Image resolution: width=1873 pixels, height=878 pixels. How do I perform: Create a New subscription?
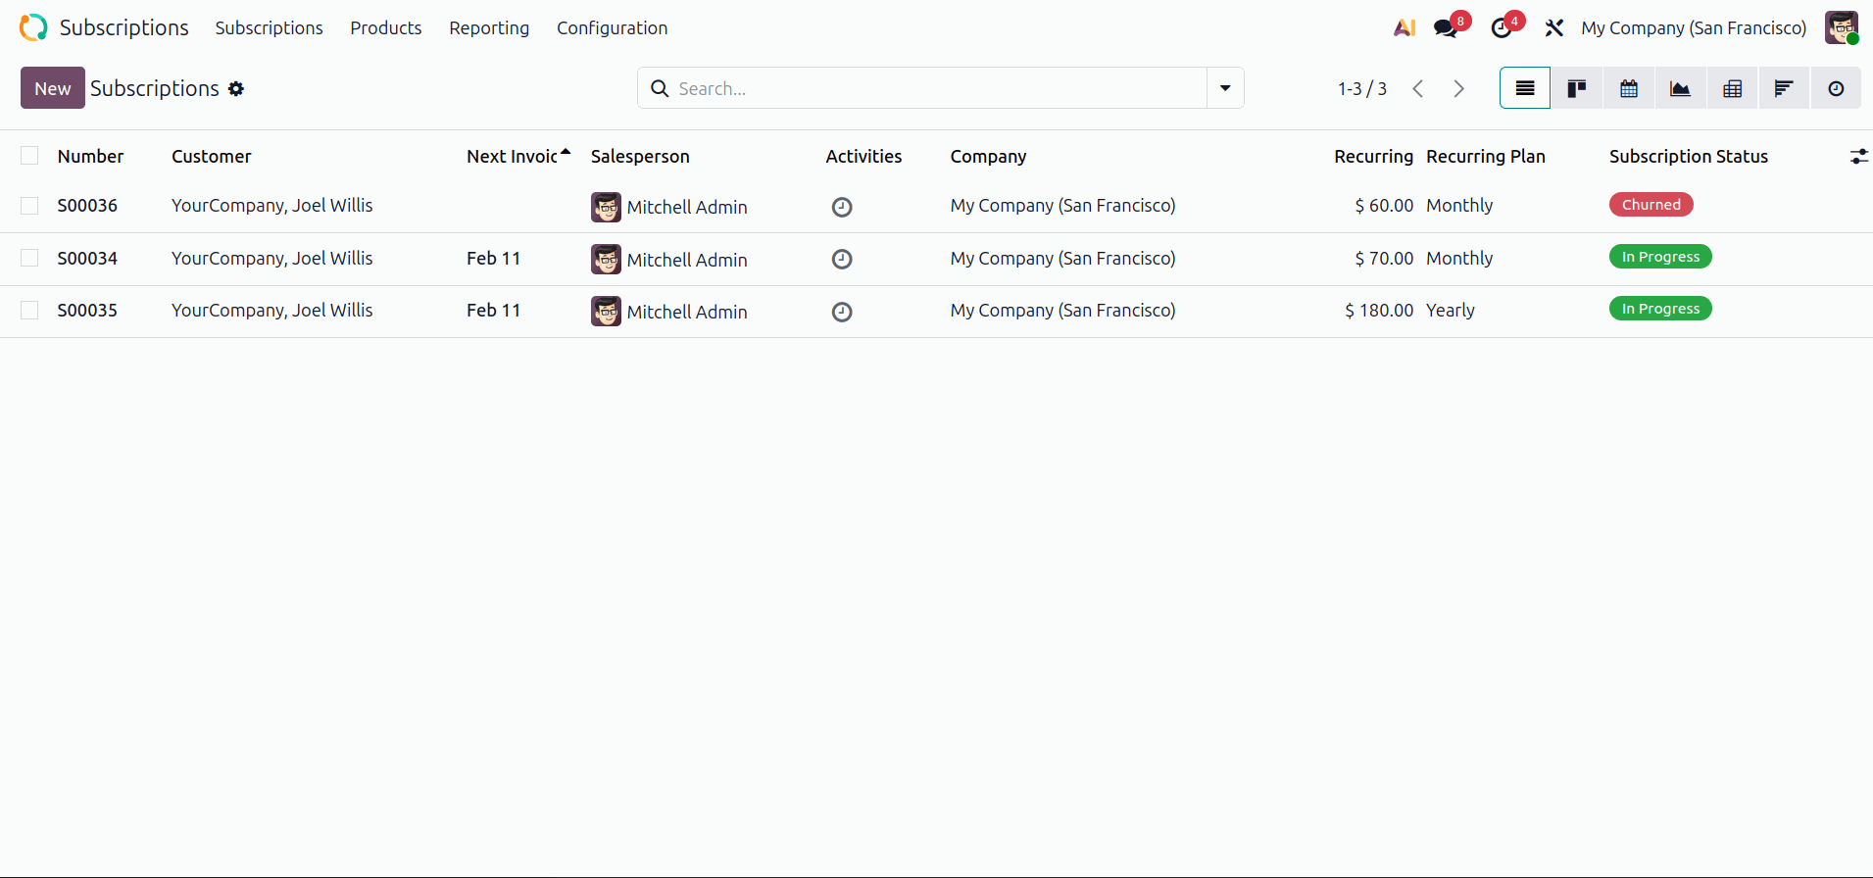(x=52, y=88)
